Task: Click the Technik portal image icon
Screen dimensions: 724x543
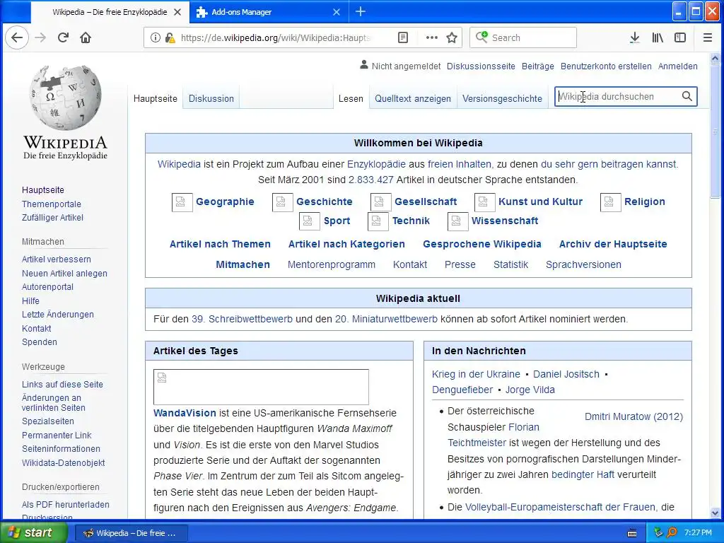Action: point(378,221)
